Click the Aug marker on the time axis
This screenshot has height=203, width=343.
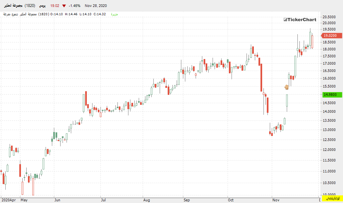(147, 200)
